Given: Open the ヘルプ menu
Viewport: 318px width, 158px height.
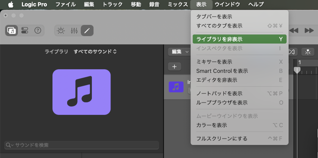Looking at the screenshot, I should tap(256, 4).
